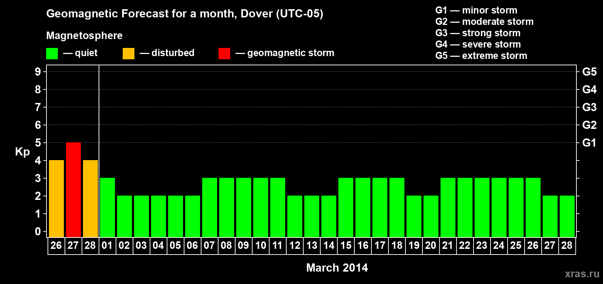Click the red geomagnetic storm legend swatch
This screenshot has width=603, height=284.
(224, 54)
